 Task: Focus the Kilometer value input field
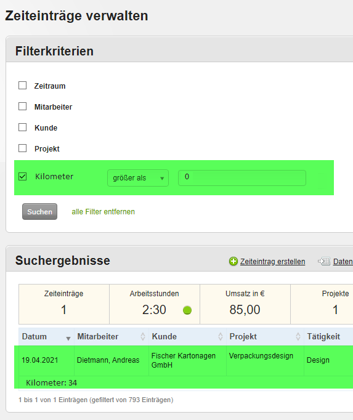click(242, 178)
